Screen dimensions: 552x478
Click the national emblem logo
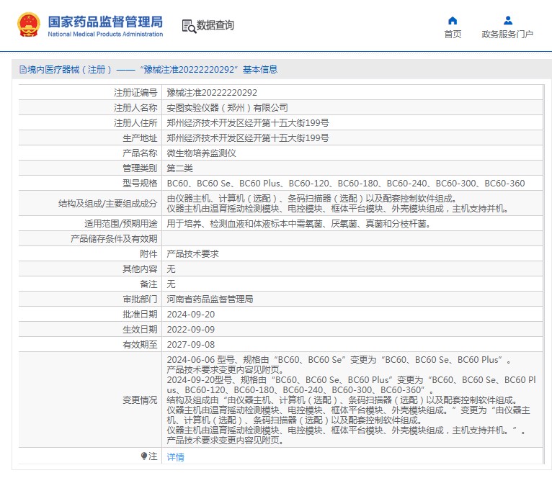[29, 24]
